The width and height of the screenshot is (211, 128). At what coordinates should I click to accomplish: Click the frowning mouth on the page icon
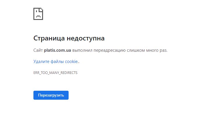click(x=38, y=16)
